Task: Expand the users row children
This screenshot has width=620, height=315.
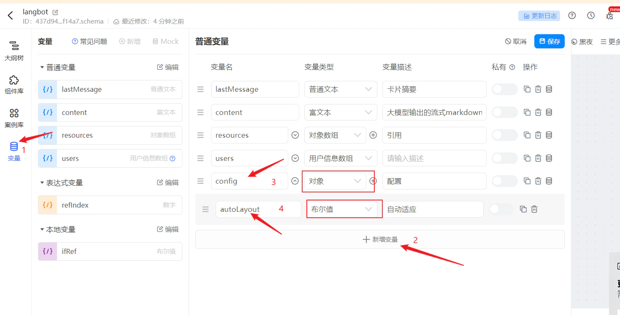Action: [x=295, y=158]
